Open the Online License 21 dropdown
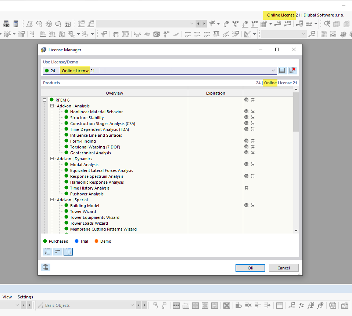The image size is (352, 316). coord(273,70)
